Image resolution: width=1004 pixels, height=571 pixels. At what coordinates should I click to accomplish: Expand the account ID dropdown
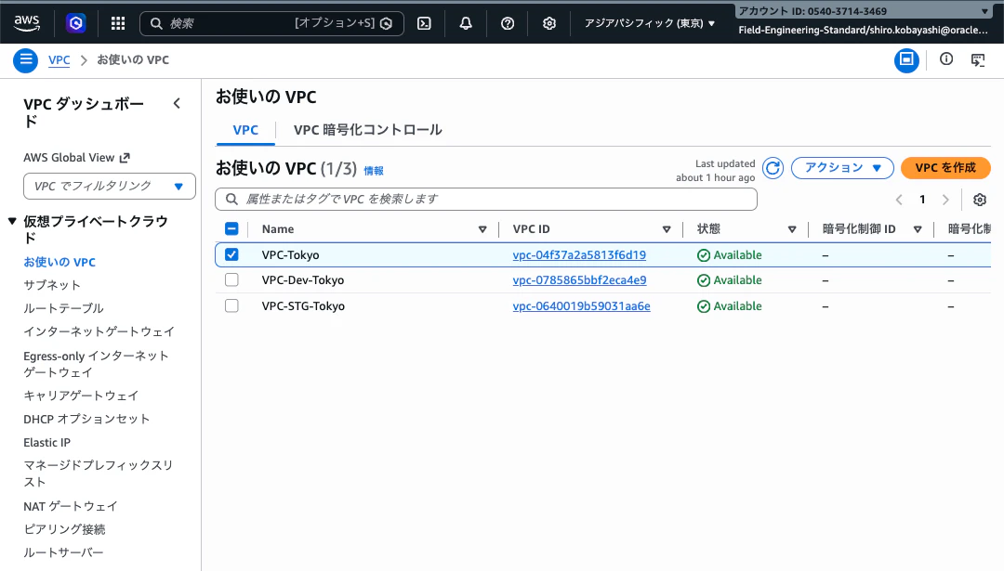click(x=862, y=11)
